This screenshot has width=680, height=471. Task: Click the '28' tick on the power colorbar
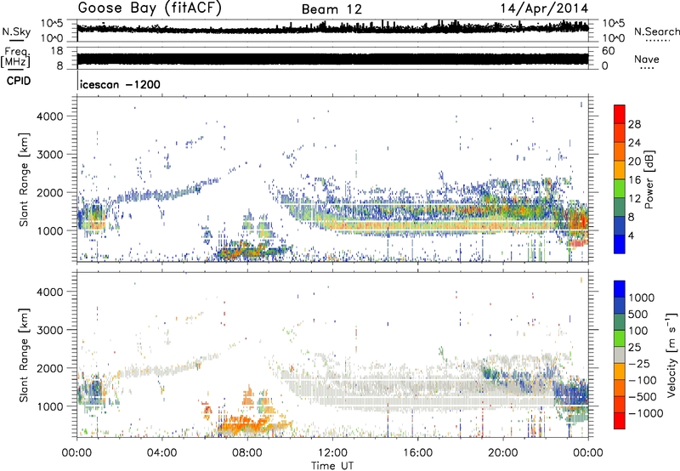click(x=634, y=124)
